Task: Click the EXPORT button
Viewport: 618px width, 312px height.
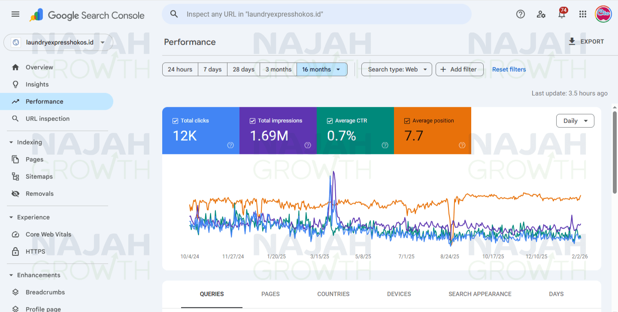Action: (x=586, y=42)
